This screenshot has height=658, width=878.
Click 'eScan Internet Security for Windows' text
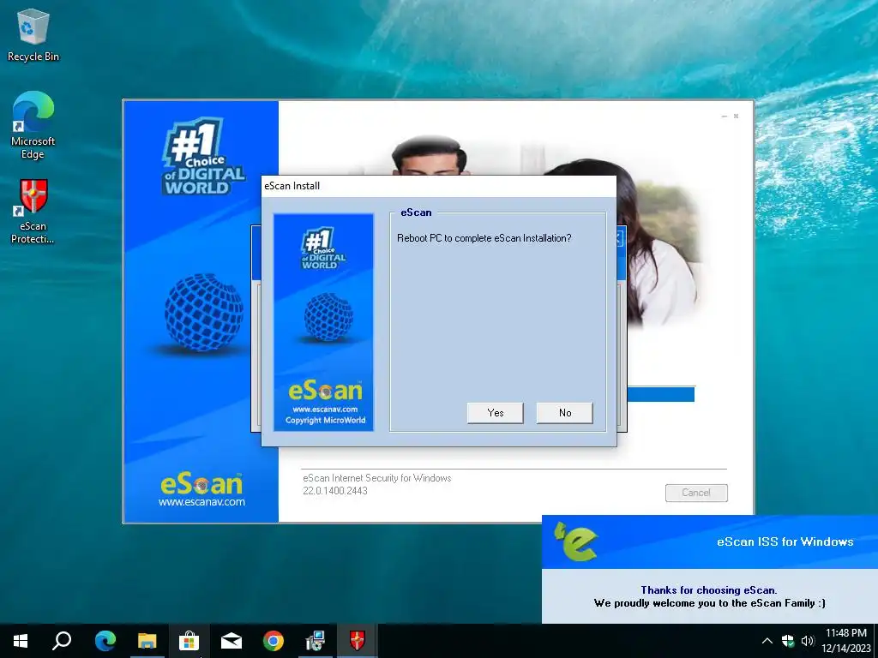point(377,478)
